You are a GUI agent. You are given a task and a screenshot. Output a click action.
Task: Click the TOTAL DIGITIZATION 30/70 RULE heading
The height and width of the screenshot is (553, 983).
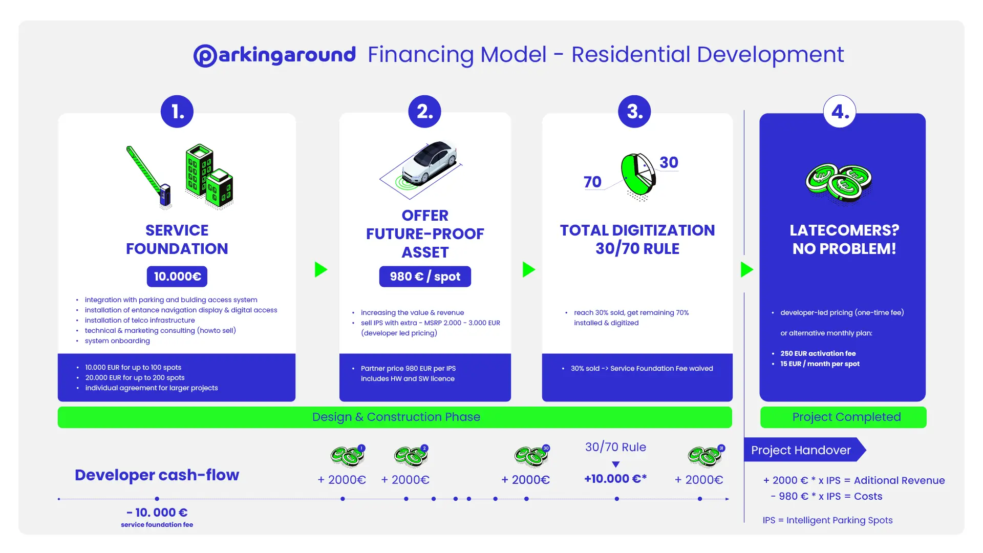637,240
